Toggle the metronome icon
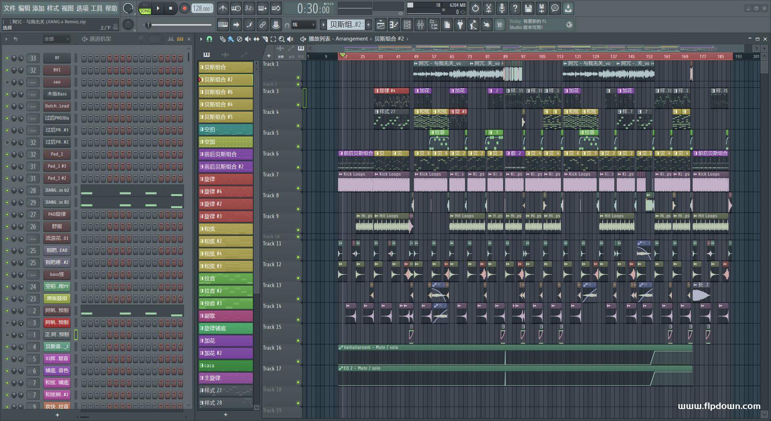The height and width of the screenshot is (421, 771). 223,8
